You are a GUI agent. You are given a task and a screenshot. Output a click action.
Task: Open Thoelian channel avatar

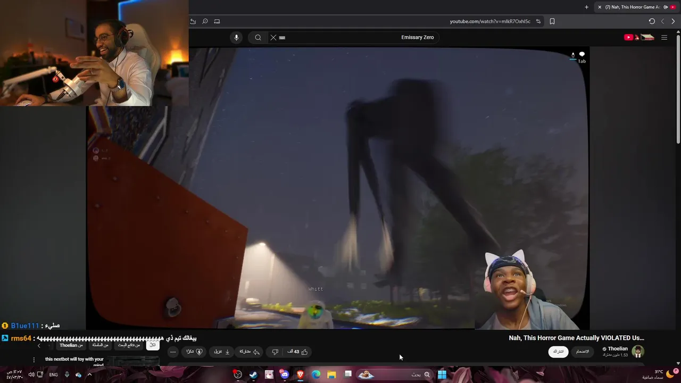coord(638,352)
